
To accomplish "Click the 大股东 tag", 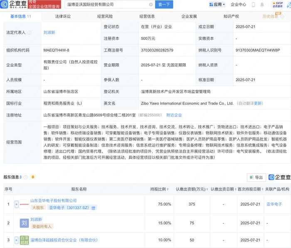I will 38,208.
